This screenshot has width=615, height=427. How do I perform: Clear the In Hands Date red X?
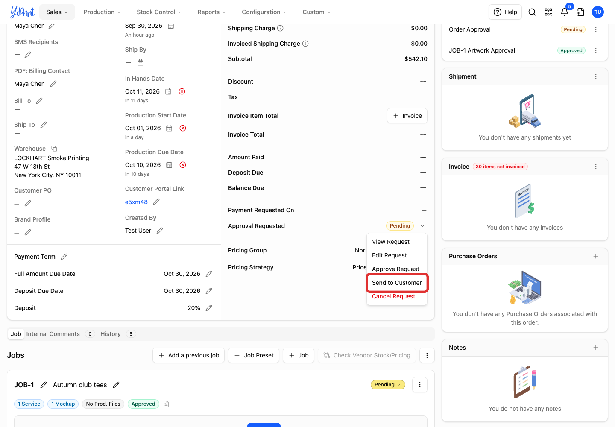coord(182,91)
